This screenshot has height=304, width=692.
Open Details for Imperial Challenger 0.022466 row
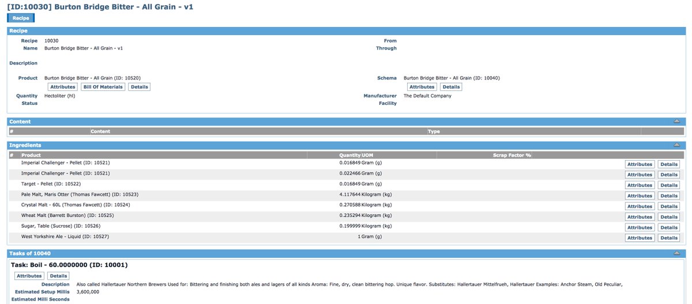(x=669, y=174)
